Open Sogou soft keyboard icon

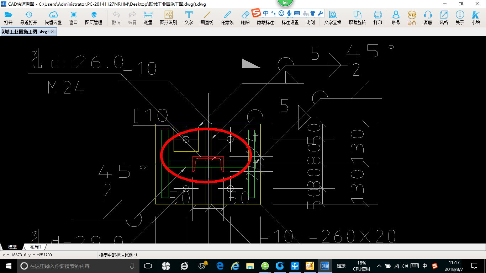(x=297, y=14)
